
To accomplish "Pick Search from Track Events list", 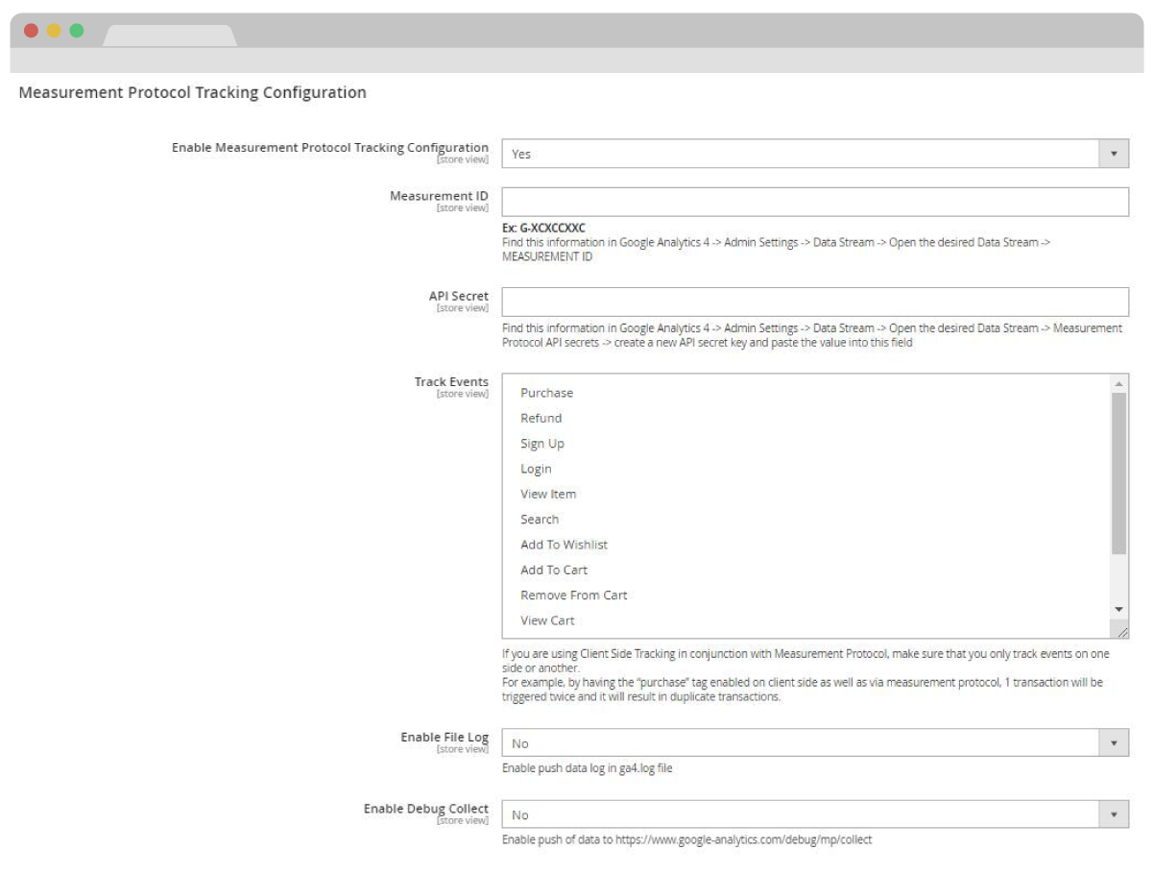I will [540, 520].
